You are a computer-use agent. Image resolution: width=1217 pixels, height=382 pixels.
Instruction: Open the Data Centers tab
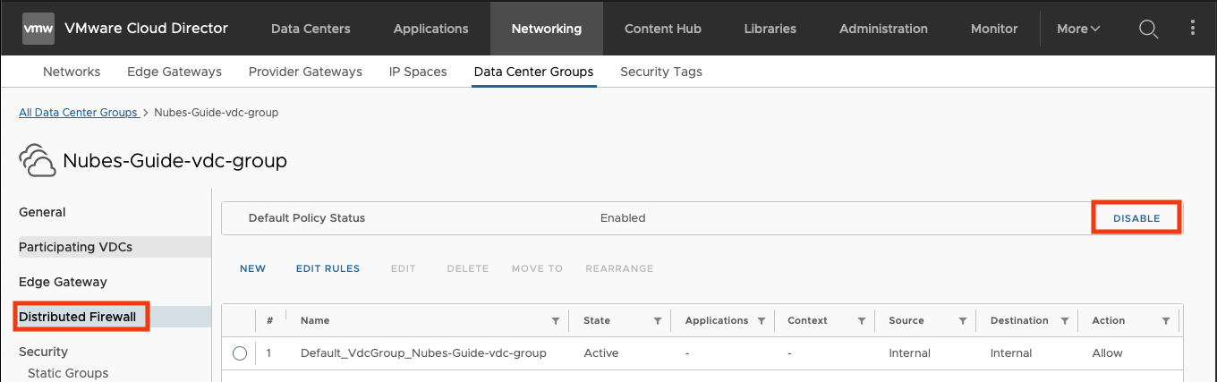pos(311,29)
